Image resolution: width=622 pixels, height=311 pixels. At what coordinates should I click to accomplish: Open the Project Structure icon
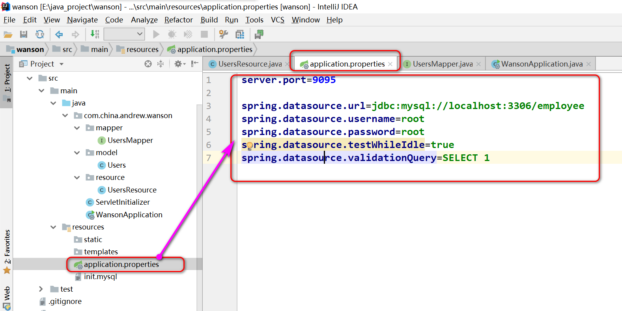tap(240, 35)
